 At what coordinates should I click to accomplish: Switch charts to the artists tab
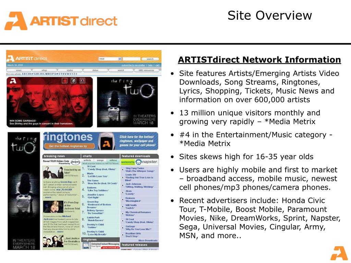87,160
